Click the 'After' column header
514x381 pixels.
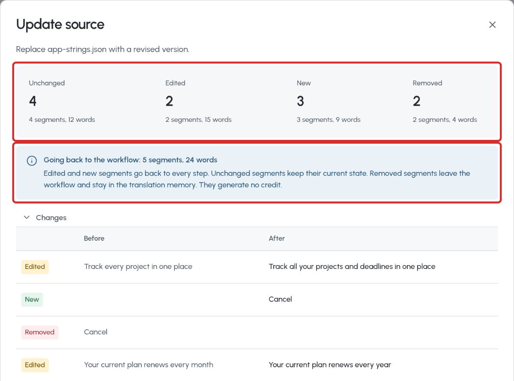[277, 238]
